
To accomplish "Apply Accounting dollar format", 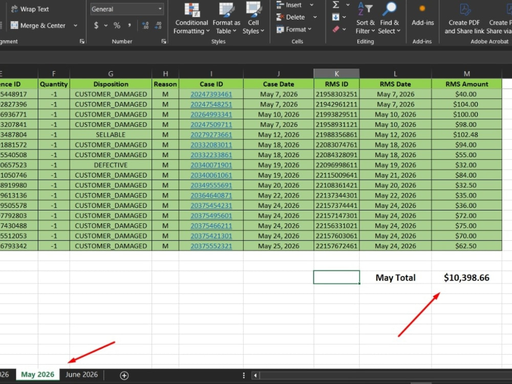I will [x=96, y=25].
